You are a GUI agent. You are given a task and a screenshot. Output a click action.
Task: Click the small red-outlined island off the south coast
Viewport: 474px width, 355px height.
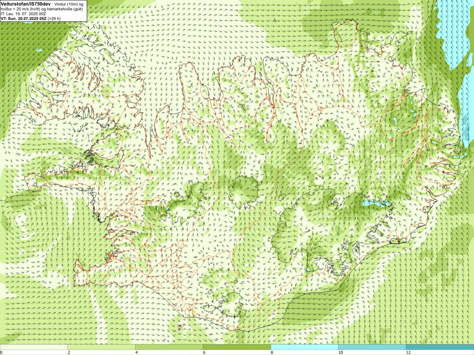pos(180,327)
